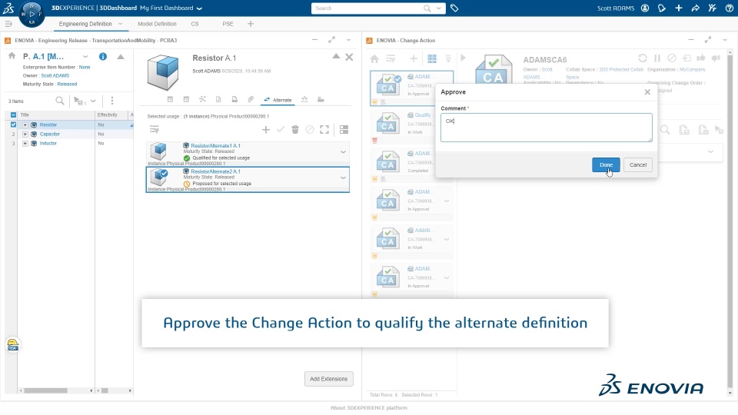Switch to the Model Definition tab
The width and height of the screenshot is (738, 415).
[157, 24]
